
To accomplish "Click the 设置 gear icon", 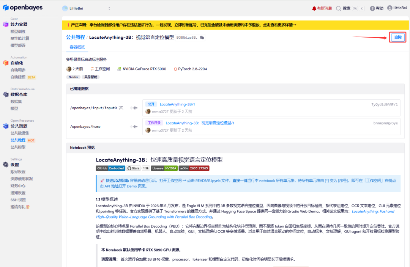I will click(x=6, y=165).
